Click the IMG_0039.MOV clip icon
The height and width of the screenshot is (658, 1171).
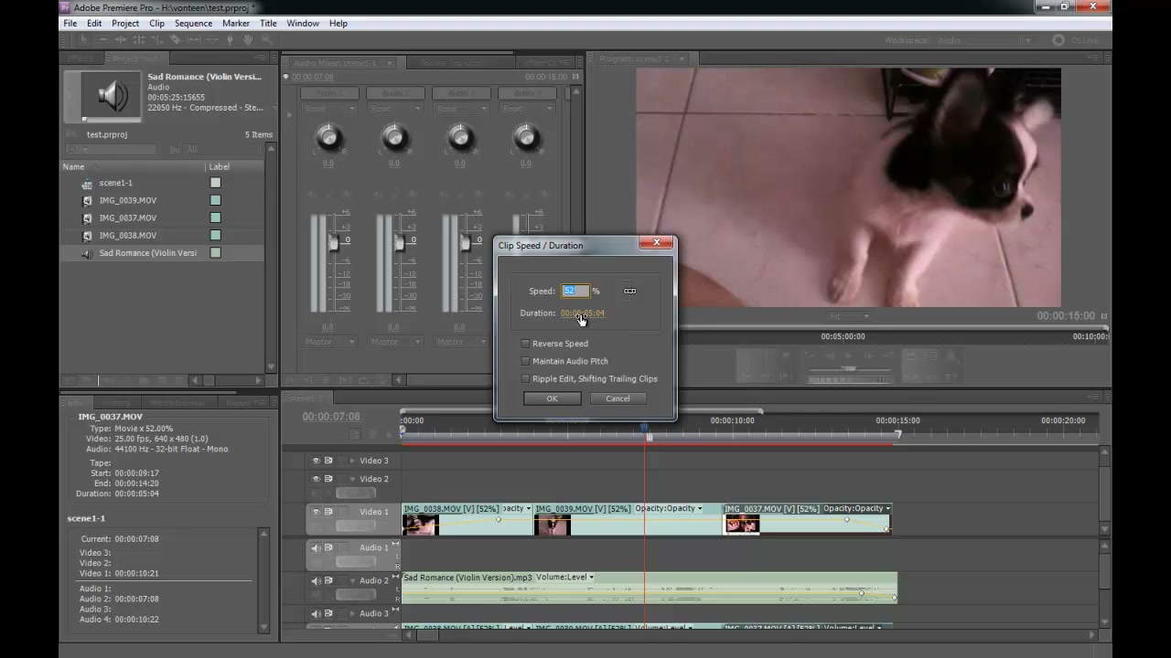tap(87, 200)
